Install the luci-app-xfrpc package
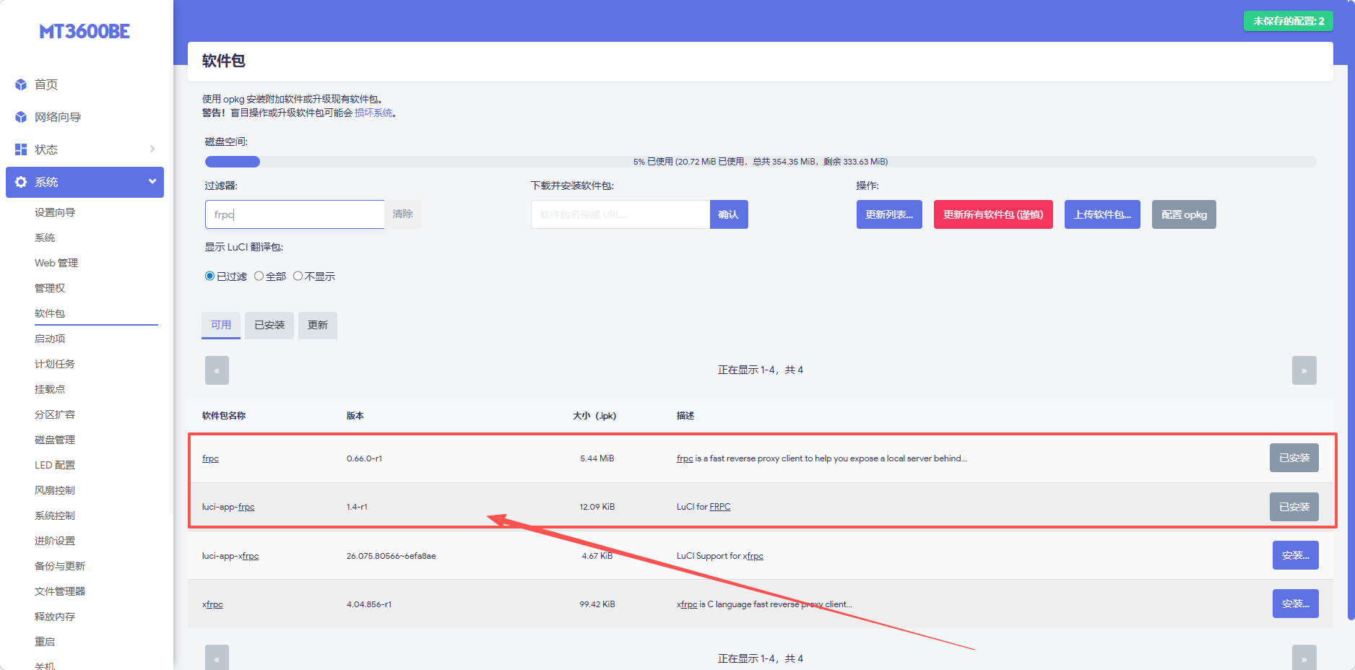 click(x=1295, y=555)
